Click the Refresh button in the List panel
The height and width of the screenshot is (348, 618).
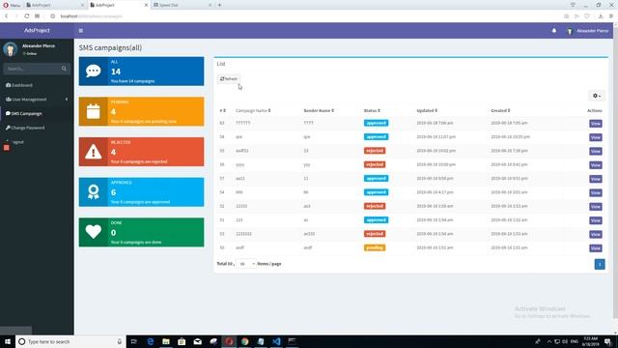pos(229,79)
